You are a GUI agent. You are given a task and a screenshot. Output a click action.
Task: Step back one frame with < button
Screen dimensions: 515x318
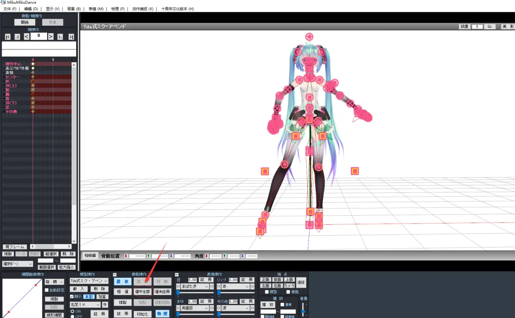[26, 37]
